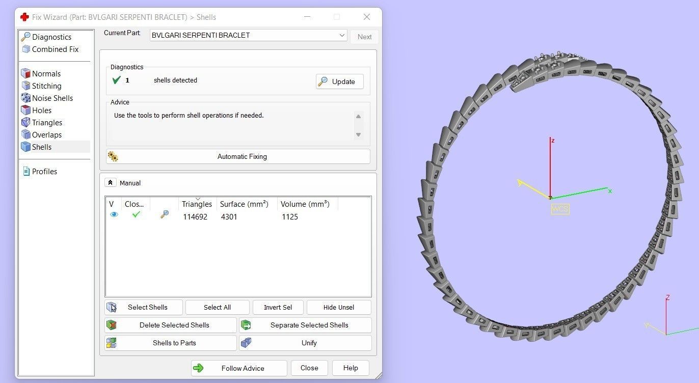Image resolution: width=699 pixels, height=383 pixels.
Task: Click Follow Advice button
Action: coord(239,368)
